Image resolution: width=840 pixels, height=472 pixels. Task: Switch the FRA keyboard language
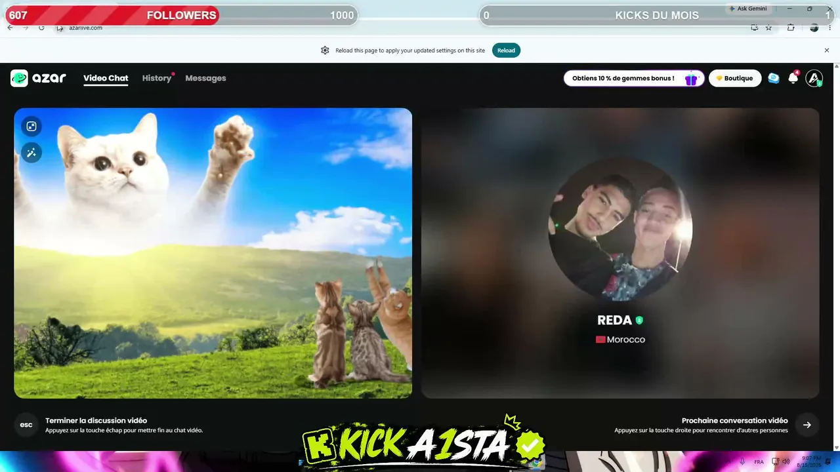click(759, 462)
